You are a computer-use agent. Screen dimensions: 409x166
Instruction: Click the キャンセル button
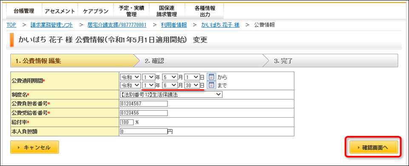34,147
